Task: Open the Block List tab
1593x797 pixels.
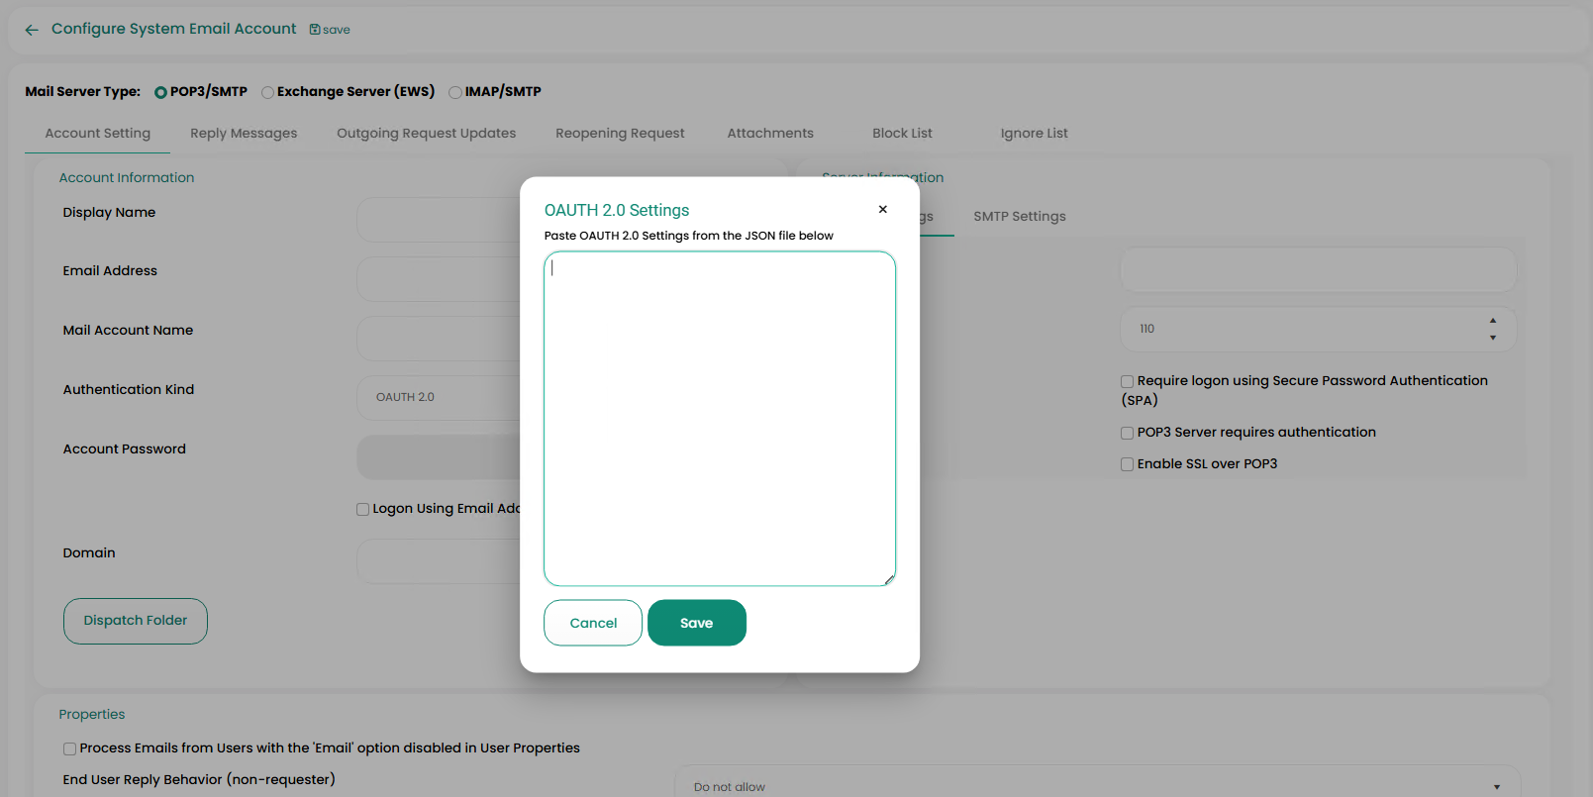Action: pos(902,134)
